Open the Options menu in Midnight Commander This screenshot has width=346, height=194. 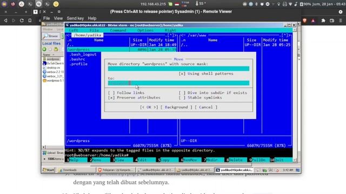tap(145, 30)
